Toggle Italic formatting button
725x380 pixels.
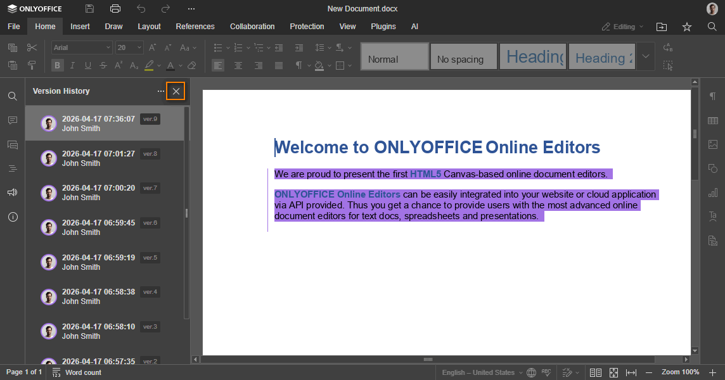tap(72, 65)
